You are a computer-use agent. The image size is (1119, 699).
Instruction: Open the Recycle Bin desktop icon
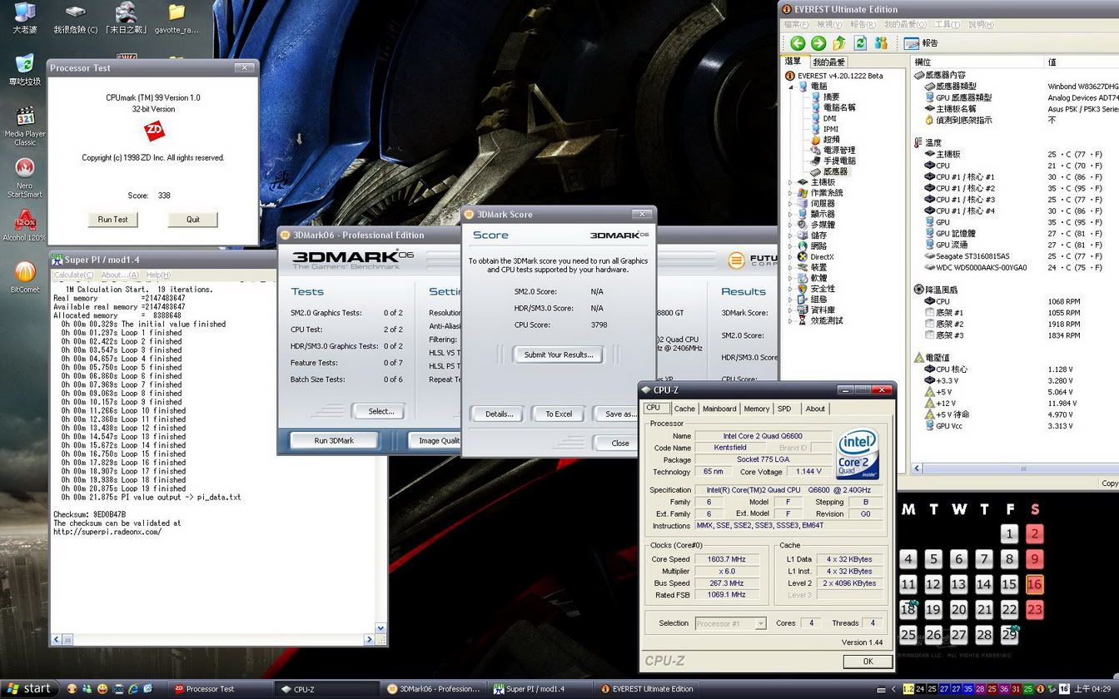tap(25, 70)
